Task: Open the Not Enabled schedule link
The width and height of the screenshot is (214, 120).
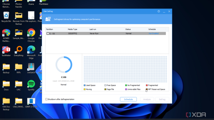Action: click(x=153, y=33)
